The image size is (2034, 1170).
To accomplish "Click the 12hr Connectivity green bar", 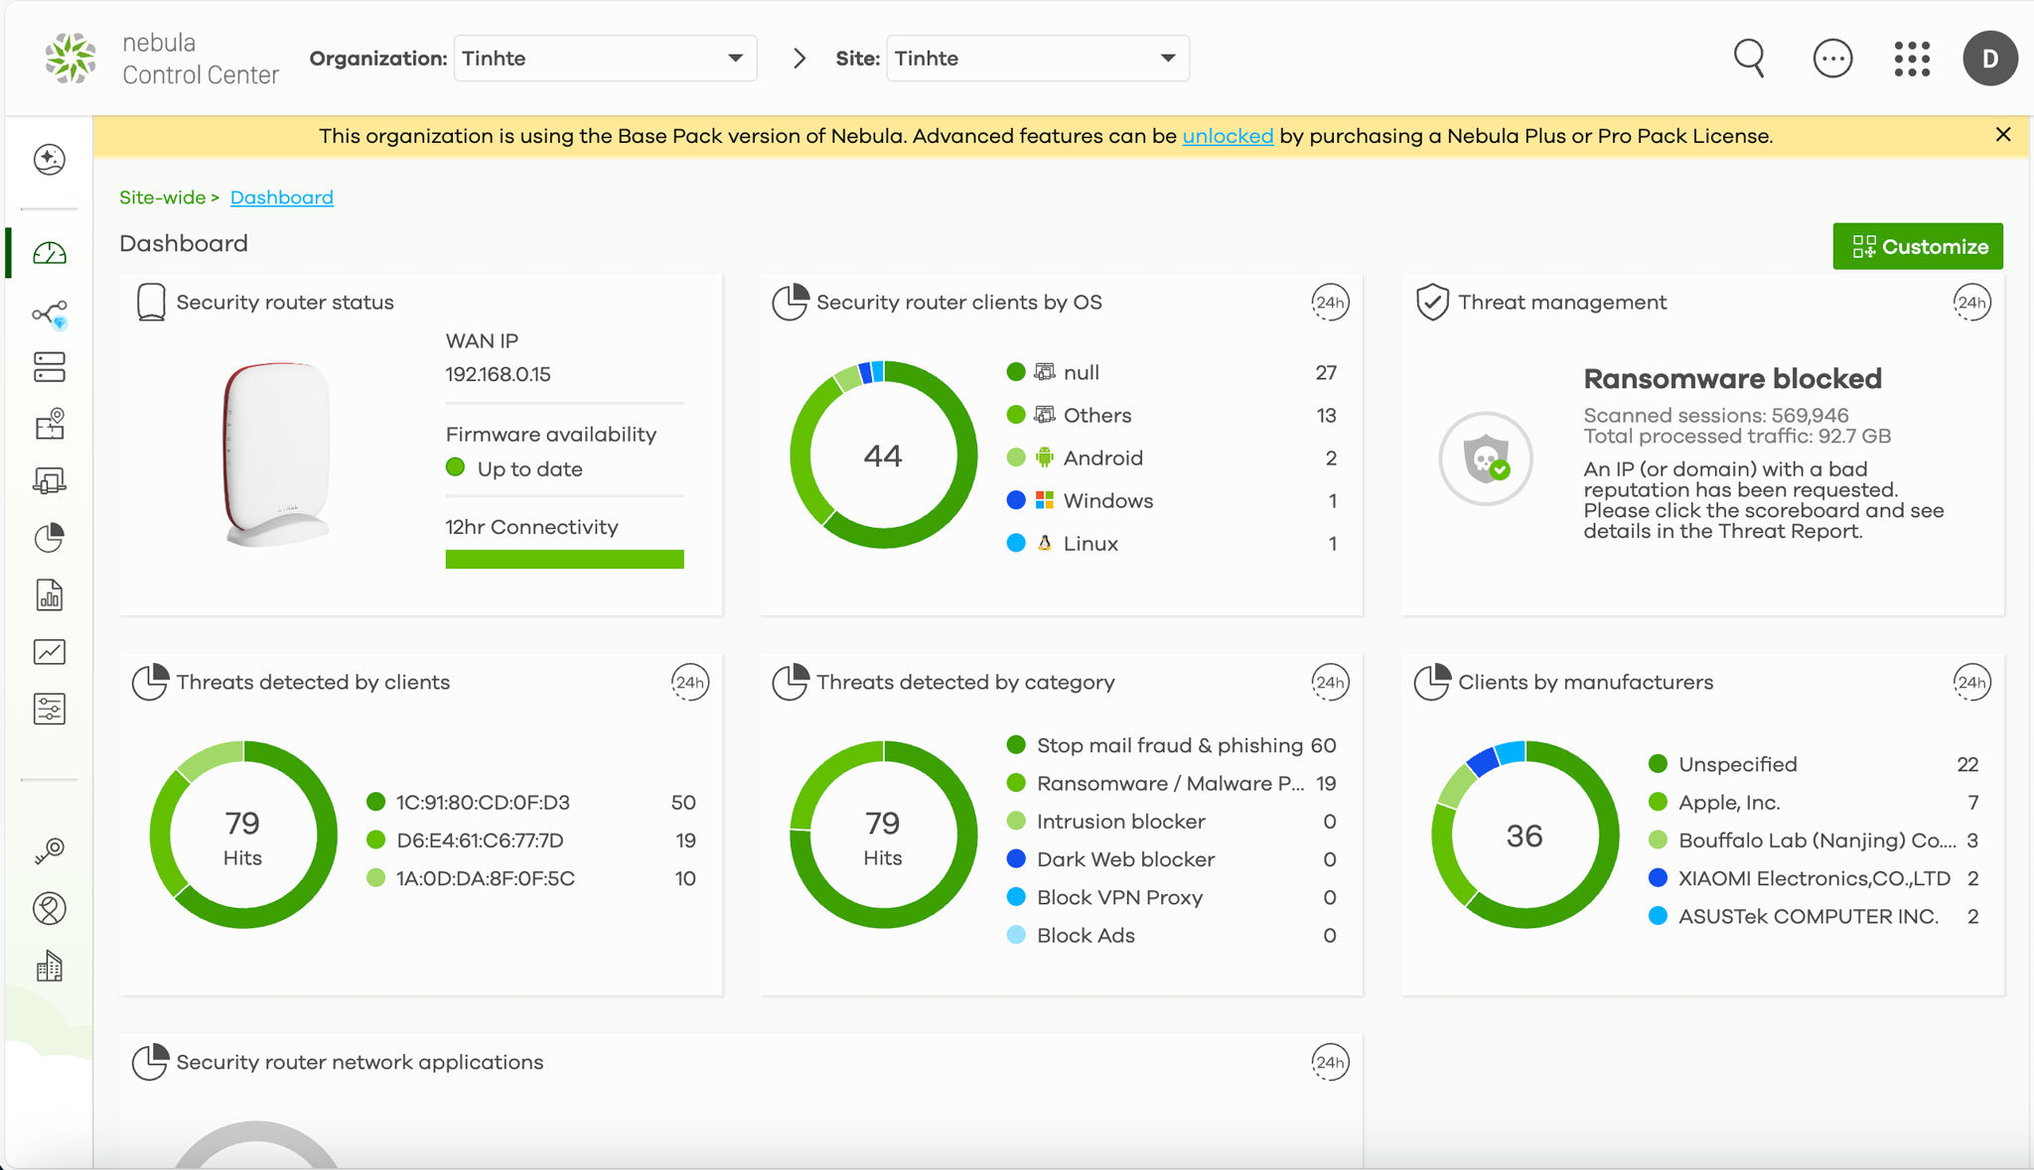I will click(565, 559).
